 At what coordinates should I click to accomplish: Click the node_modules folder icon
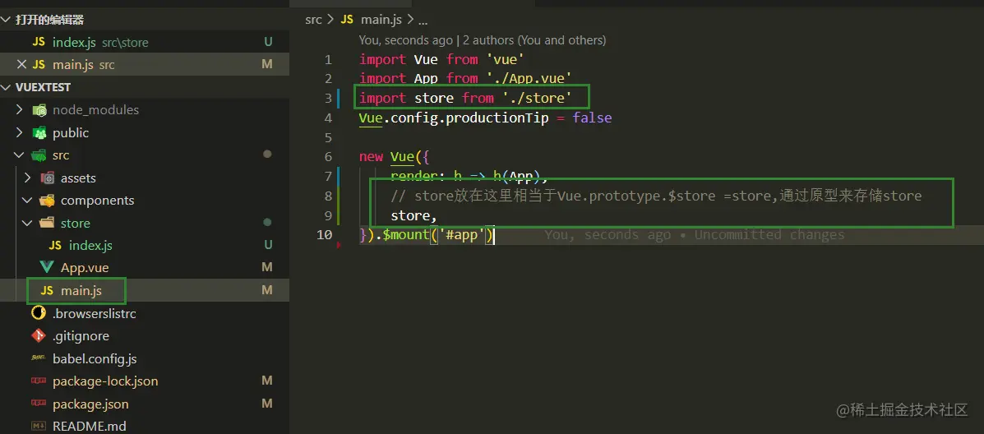pyautogui.click(x=39, y=110)
